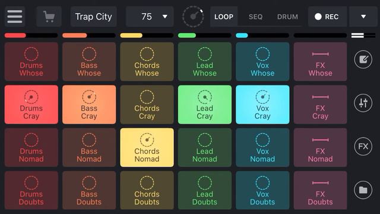
Task: Adjust the yellow Chords volume slider
Action: [x=147, y=36]
